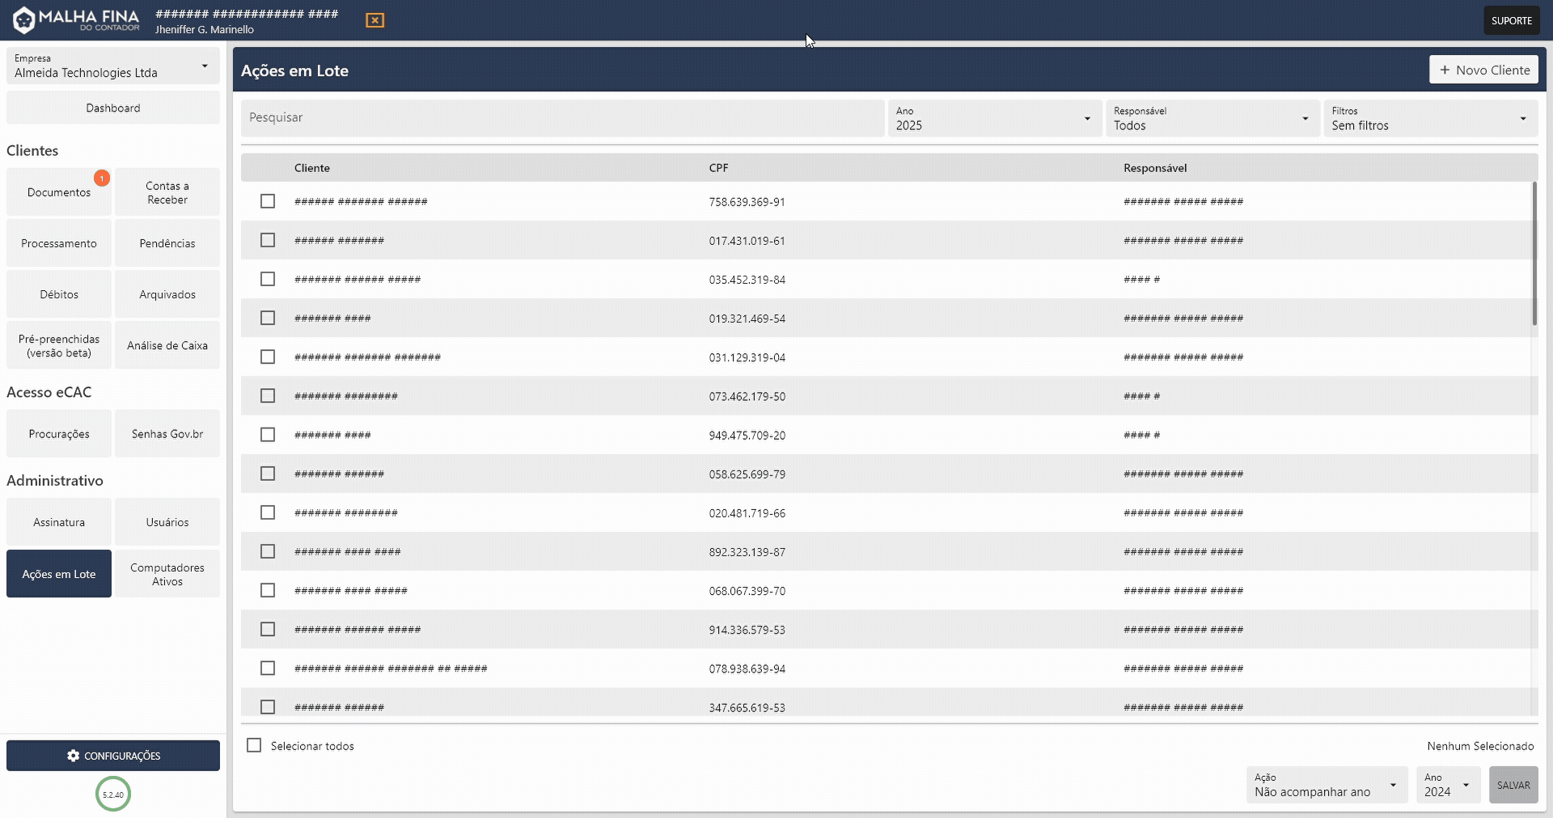Expand the Responsável filter dropdown

(x=1211, y=118)
